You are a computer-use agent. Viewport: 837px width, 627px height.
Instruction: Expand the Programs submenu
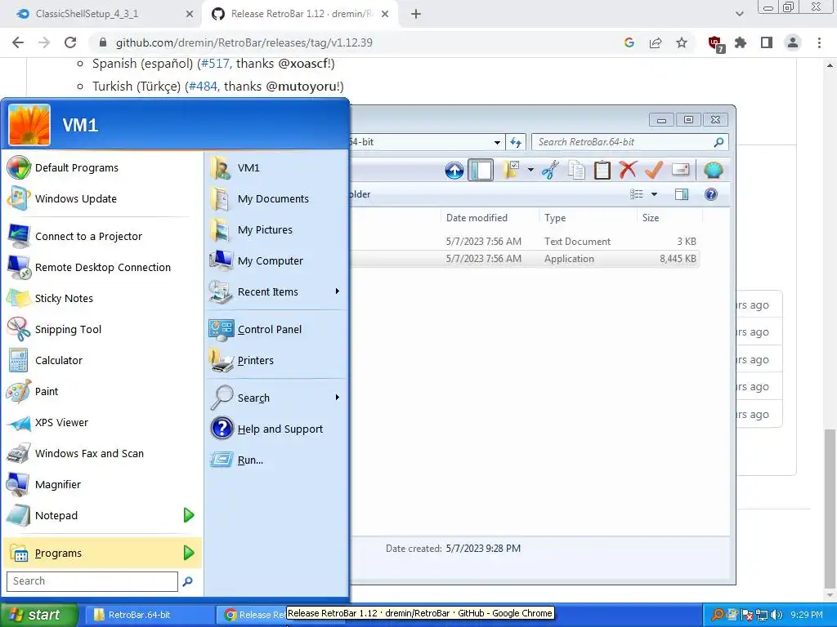(x=101, y=553)
